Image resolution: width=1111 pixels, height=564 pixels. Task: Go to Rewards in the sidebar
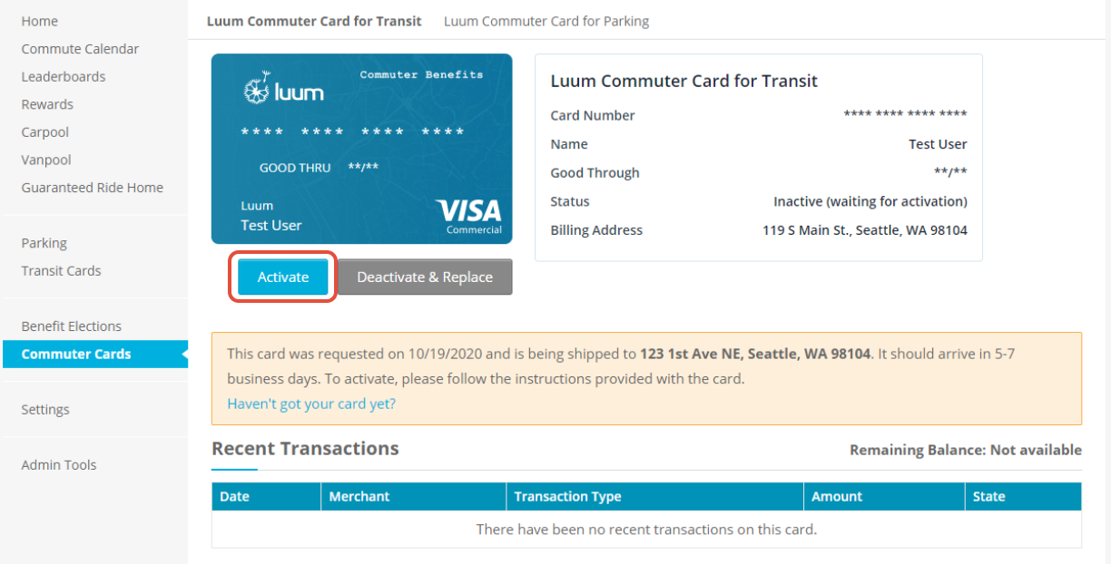(47, 104)
